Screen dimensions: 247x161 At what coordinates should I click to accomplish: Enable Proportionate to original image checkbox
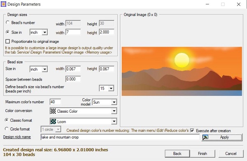[7, 41]
